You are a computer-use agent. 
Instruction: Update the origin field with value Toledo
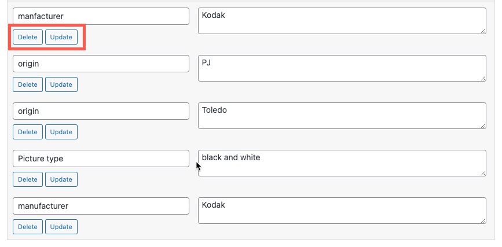61,132
